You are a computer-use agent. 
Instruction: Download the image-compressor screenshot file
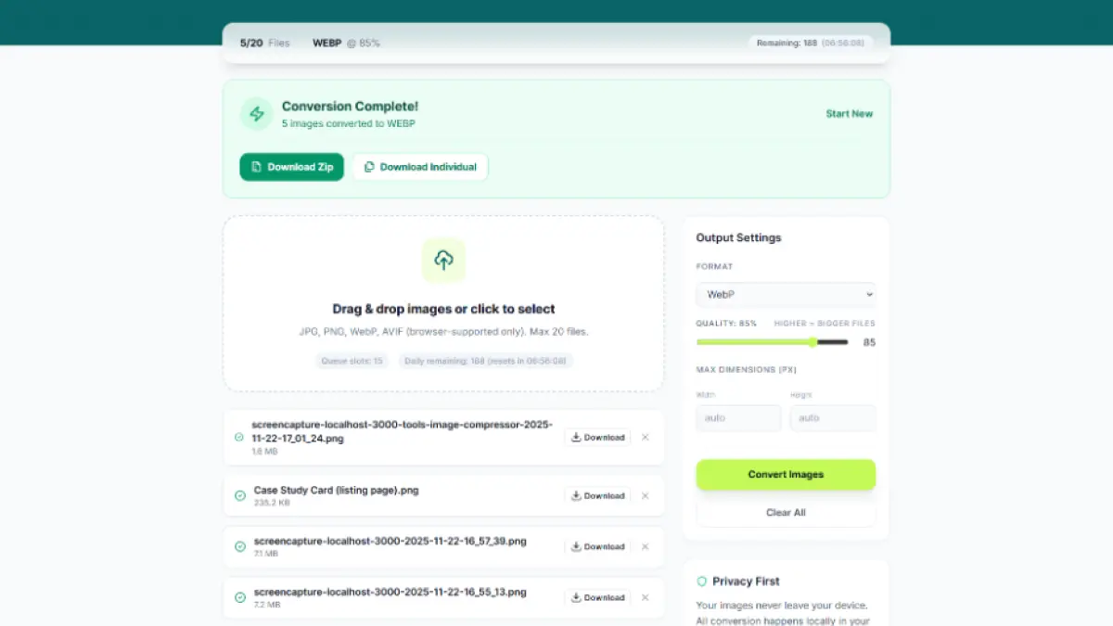pos(597,438)
